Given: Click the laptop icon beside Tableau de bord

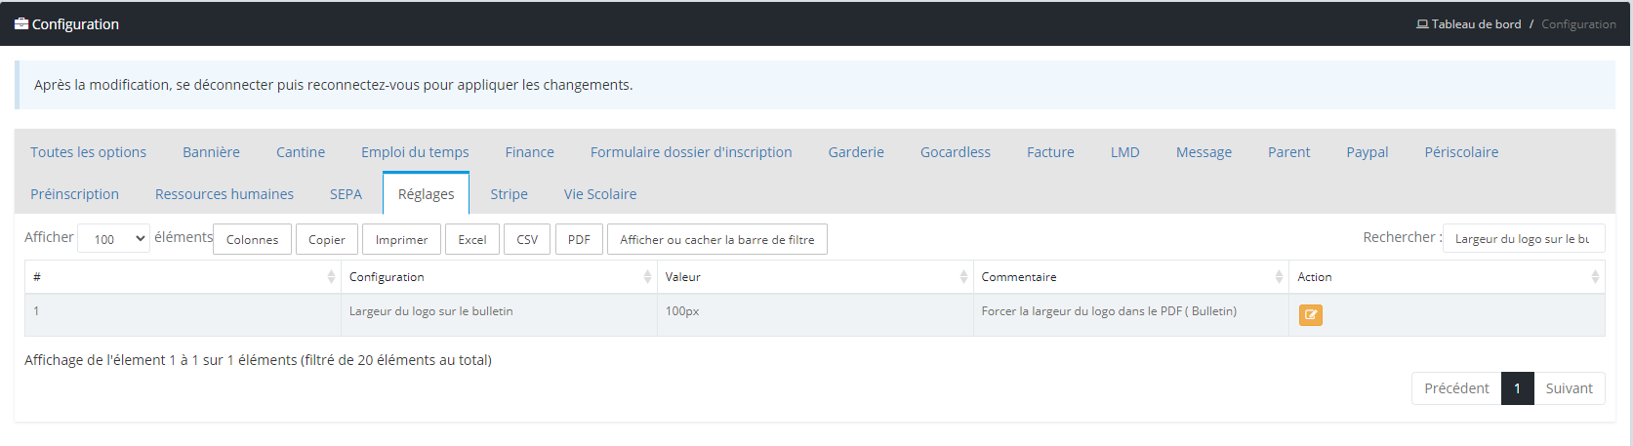Looking at the screenshot, I should point(1422,24).
